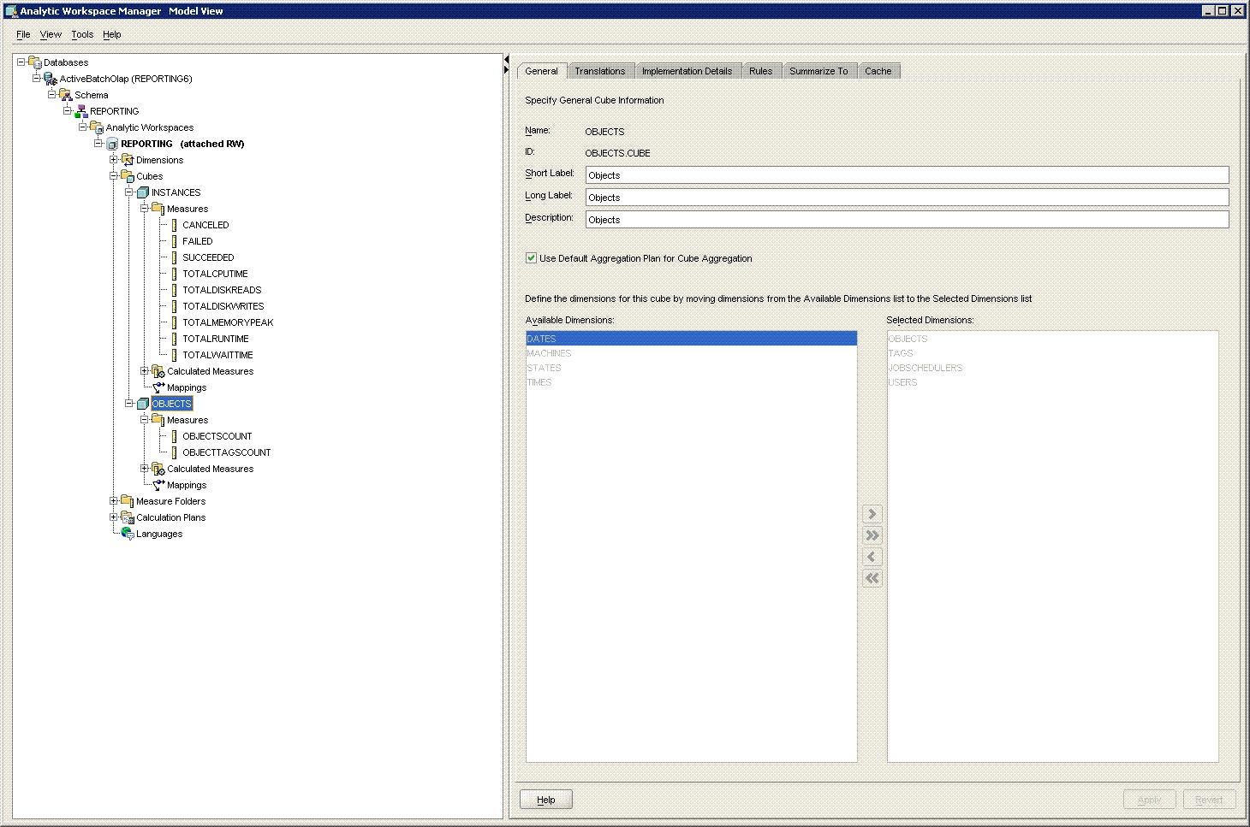Switch to the Rules tab

click(761, 71)
